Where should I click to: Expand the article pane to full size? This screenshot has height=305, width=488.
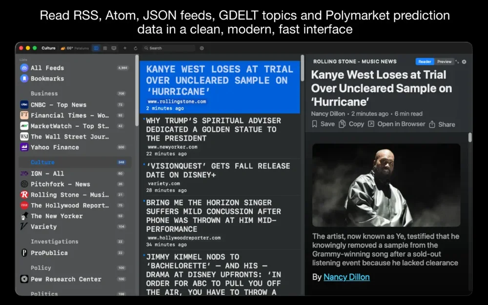tap(457, 61)
